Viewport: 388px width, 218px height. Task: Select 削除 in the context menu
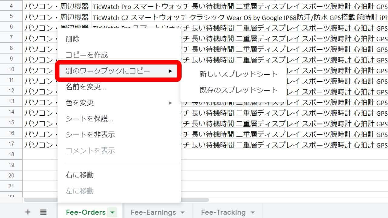(x=72, y=39)
